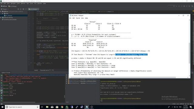
Task: Click Show Variables icon in console
Action: tap(2, 91)
